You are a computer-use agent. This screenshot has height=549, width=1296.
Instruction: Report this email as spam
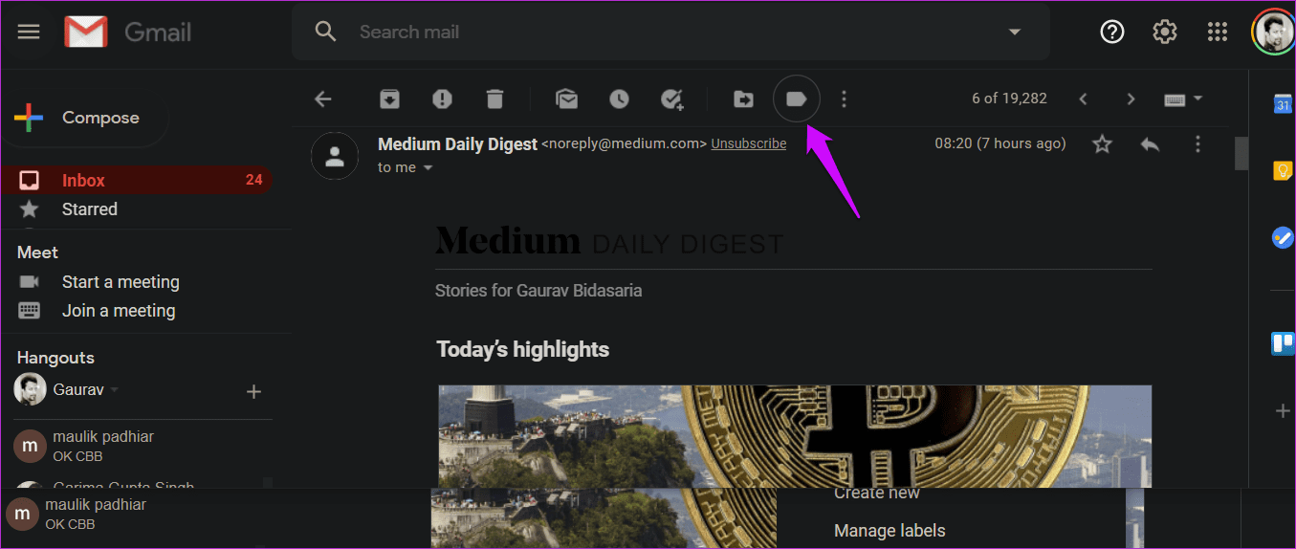pyautogui.click(x=442, y=99)
